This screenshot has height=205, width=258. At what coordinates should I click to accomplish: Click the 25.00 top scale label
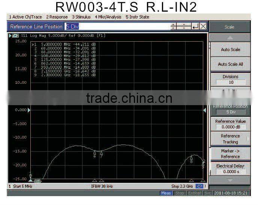point(21,41)
